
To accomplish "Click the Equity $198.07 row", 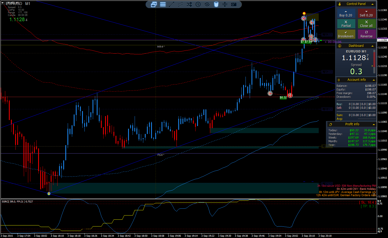I will click(356, 89).
